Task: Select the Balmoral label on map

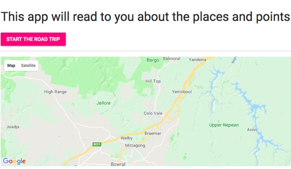Action: point(171,58)
